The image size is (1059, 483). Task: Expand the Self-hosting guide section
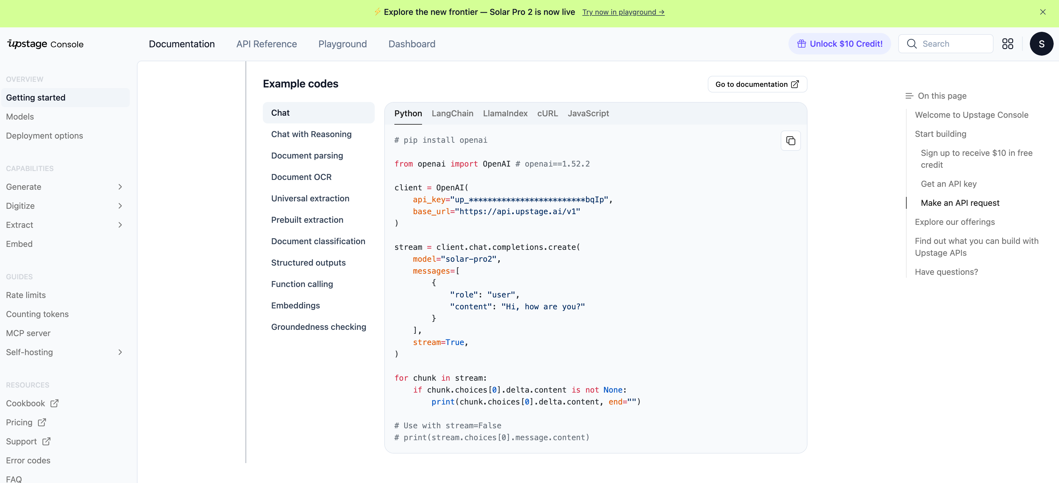[x=120, y=352]
